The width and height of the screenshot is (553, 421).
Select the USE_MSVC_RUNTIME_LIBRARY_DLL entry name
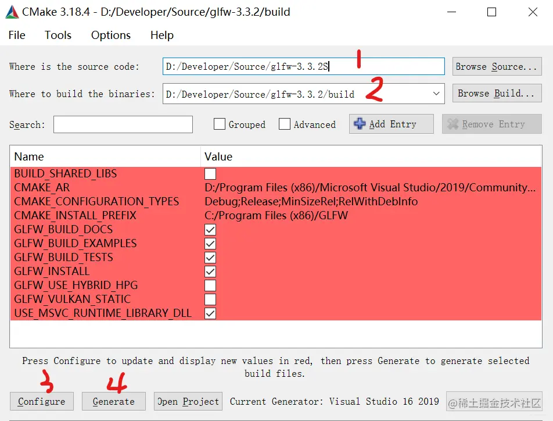click(103, 313)
